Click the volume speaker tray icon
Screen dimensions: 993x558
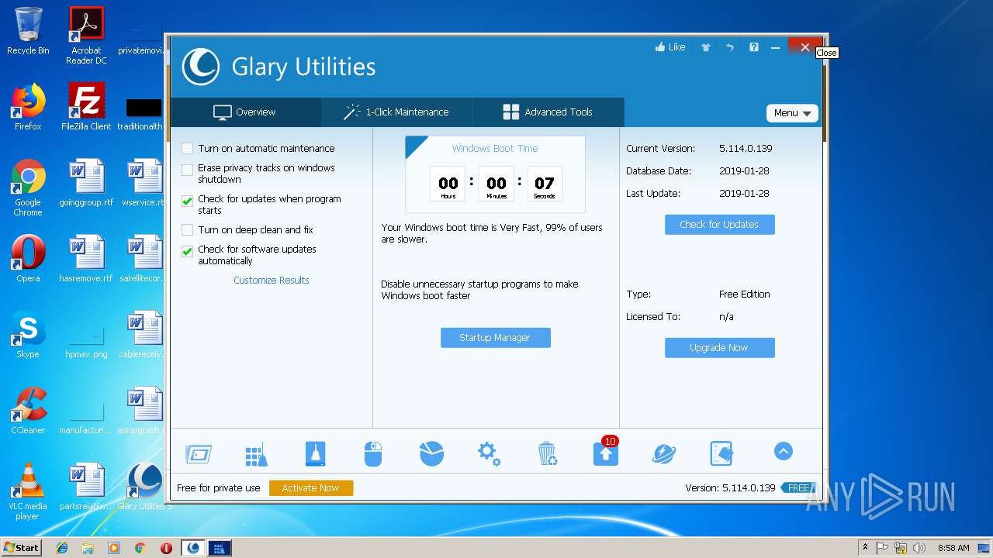pyautogui.click(x=919, y=548)
